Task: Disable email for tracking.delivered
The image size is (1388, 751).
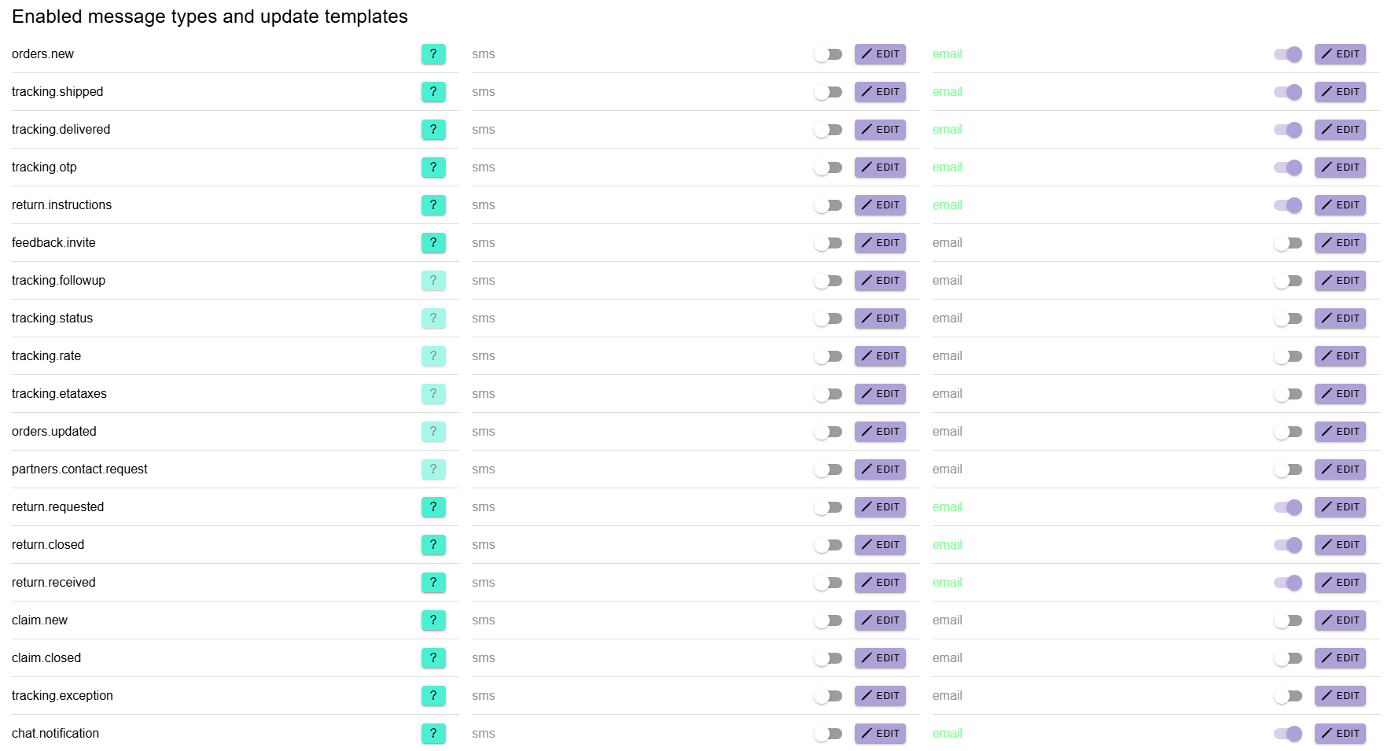Action: pos(1288,130)
